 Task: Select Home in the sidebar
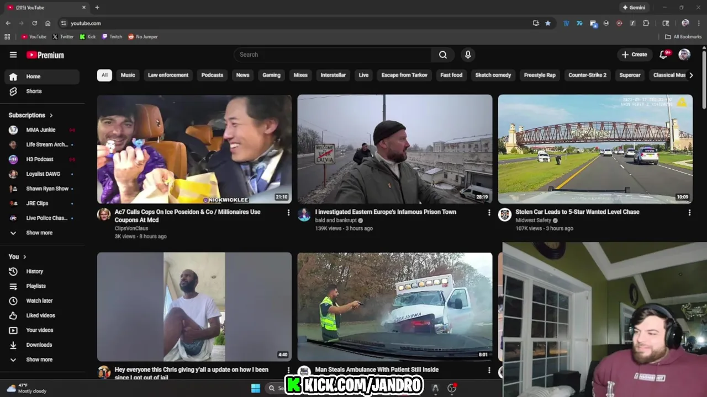point(42,77)
